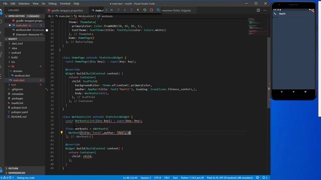Click the lightbulb quick-fix on line 40
321x180 pixels.
[62, 132]
